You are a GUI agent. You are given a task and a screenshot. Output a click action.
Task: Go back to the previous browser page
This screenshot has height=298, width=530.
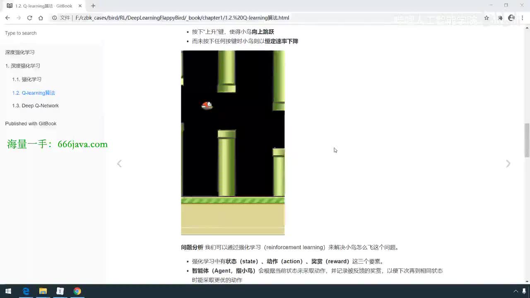(7, 18)
